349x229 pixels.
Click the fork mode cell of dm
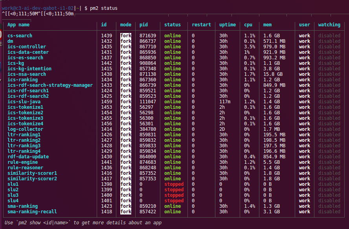(x=125, y=41)
